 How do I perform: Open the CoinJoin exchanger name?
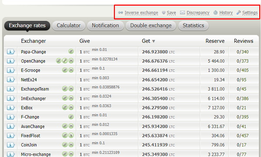29,145
